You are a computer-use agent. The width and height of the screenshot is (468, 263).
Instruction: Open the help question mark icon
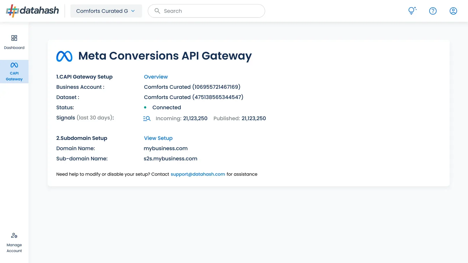pyautogui.click(x=433, y=11)
